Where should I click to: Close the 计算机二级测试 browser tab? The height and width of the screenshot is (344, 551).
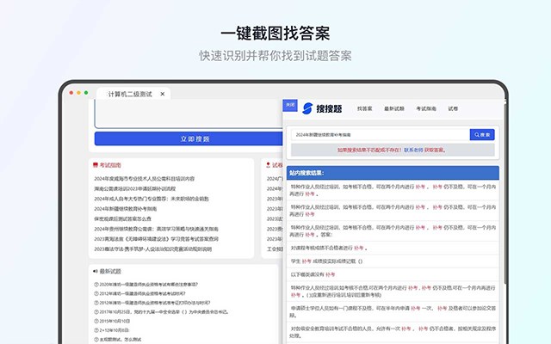(x=163, y=94)
